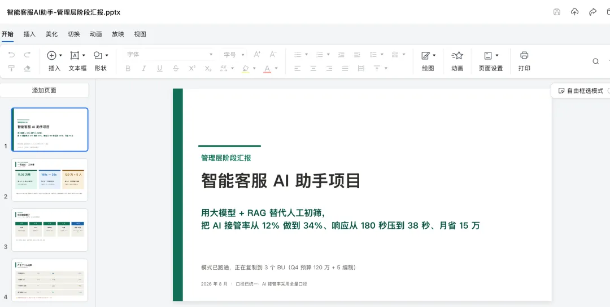Click the 自由框选模式 button
The image size is (610, 307).
pos(581,91)
